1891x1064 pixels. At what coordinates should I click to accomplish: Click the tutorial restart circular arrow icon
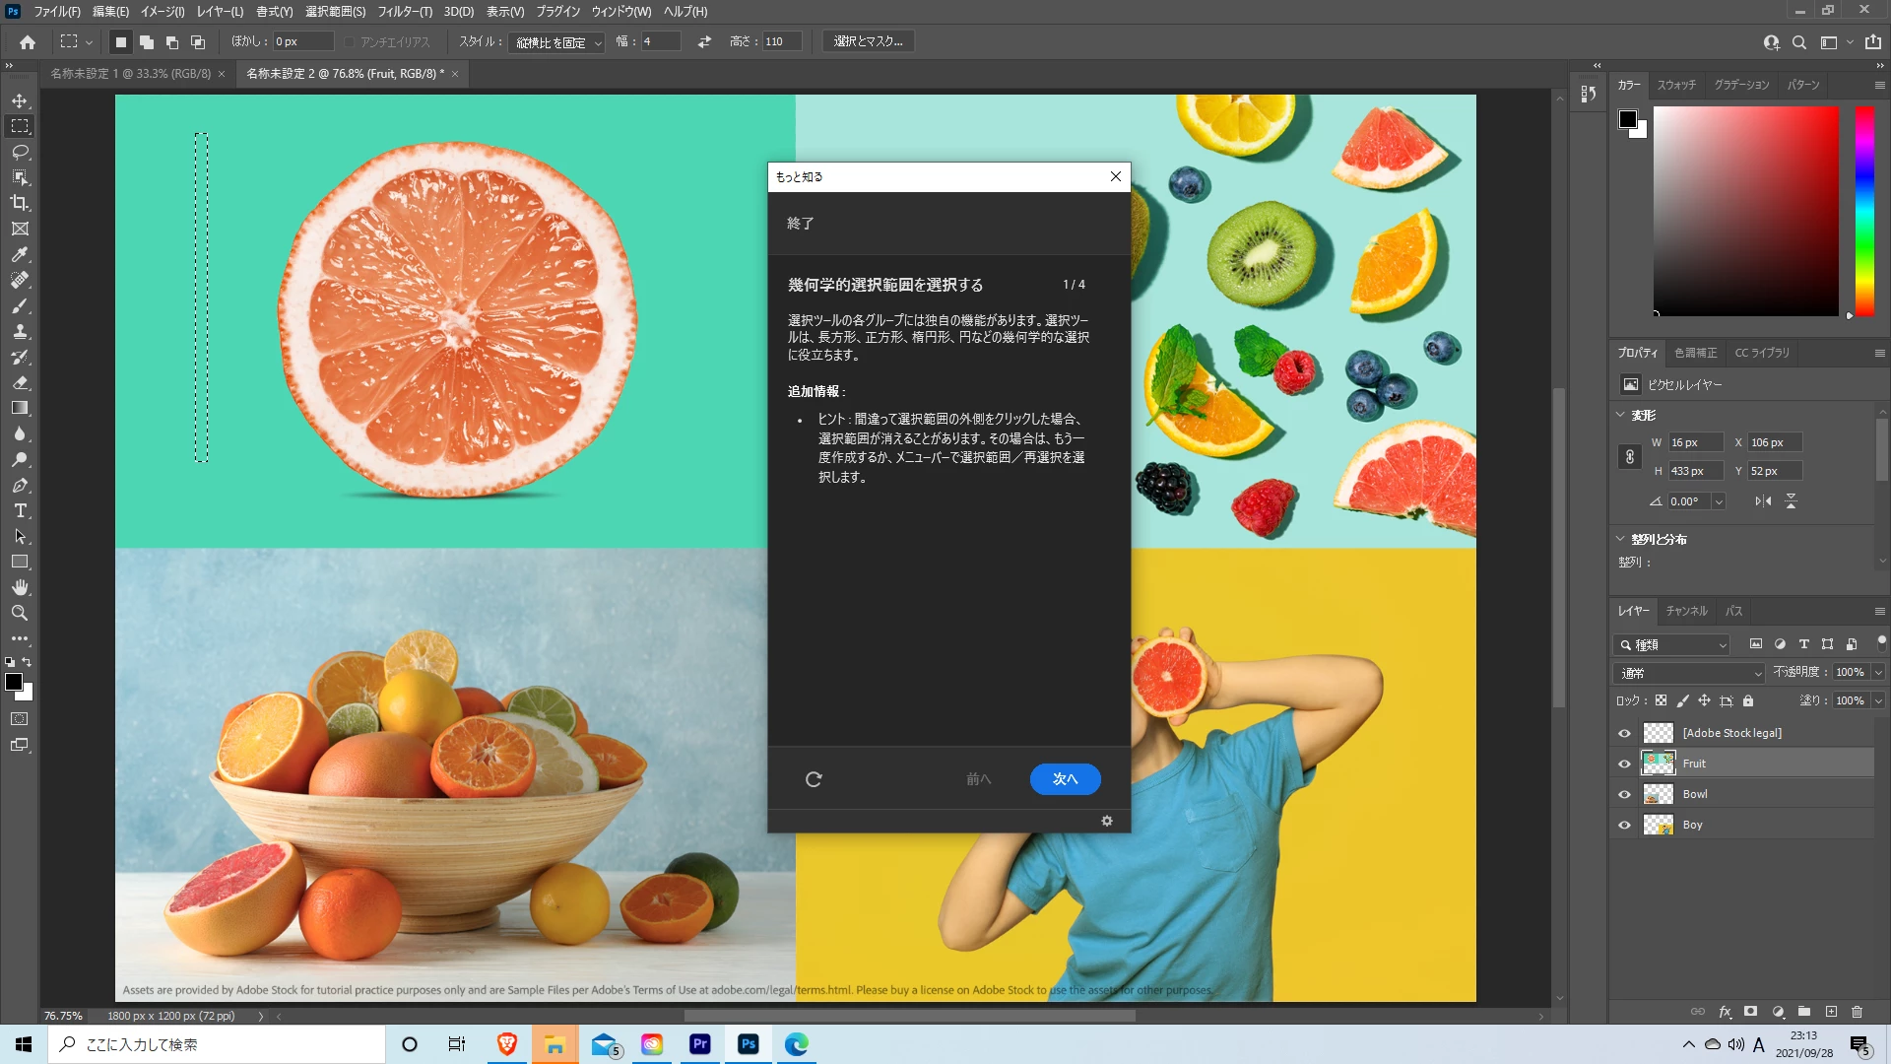pyautogui.click(x=814, y=779)
